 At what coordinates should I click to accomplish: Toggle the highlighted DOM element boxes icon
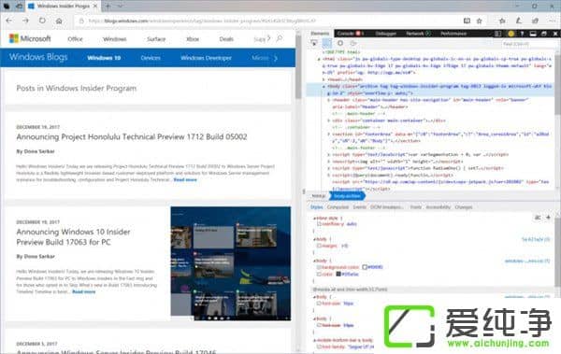[x=327, y=43]
